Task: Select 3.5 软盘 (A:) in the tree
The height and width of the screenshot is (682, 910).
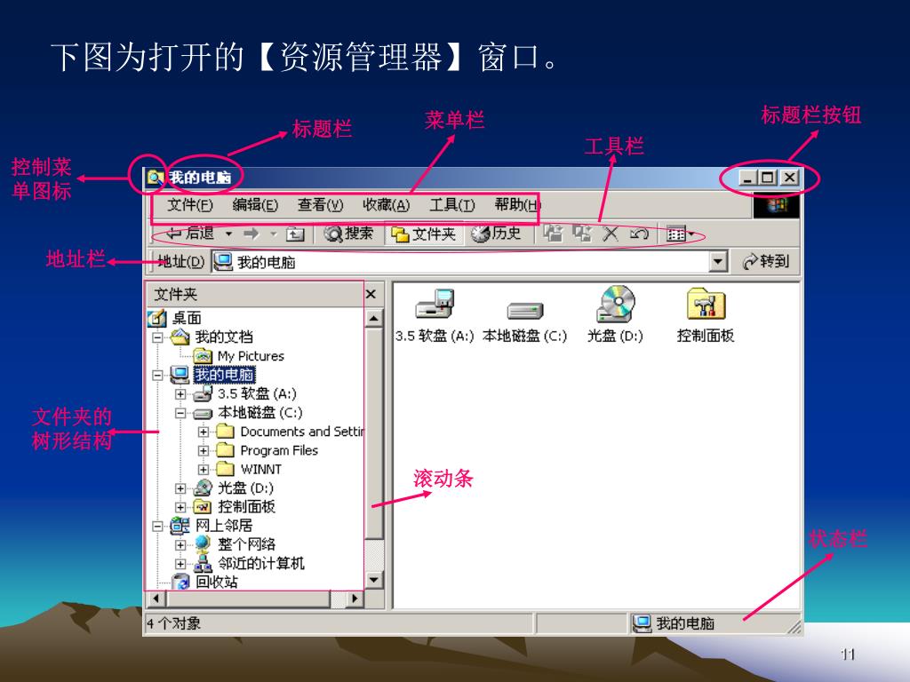Action: tap(257, 393)
